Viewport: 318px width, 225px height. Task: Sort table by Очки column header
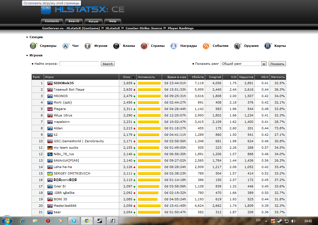click(127, 77)
